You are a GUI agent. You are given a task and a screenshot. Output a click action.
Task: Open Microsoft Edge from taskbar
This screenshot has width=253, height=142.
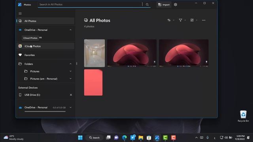(125, 138)
